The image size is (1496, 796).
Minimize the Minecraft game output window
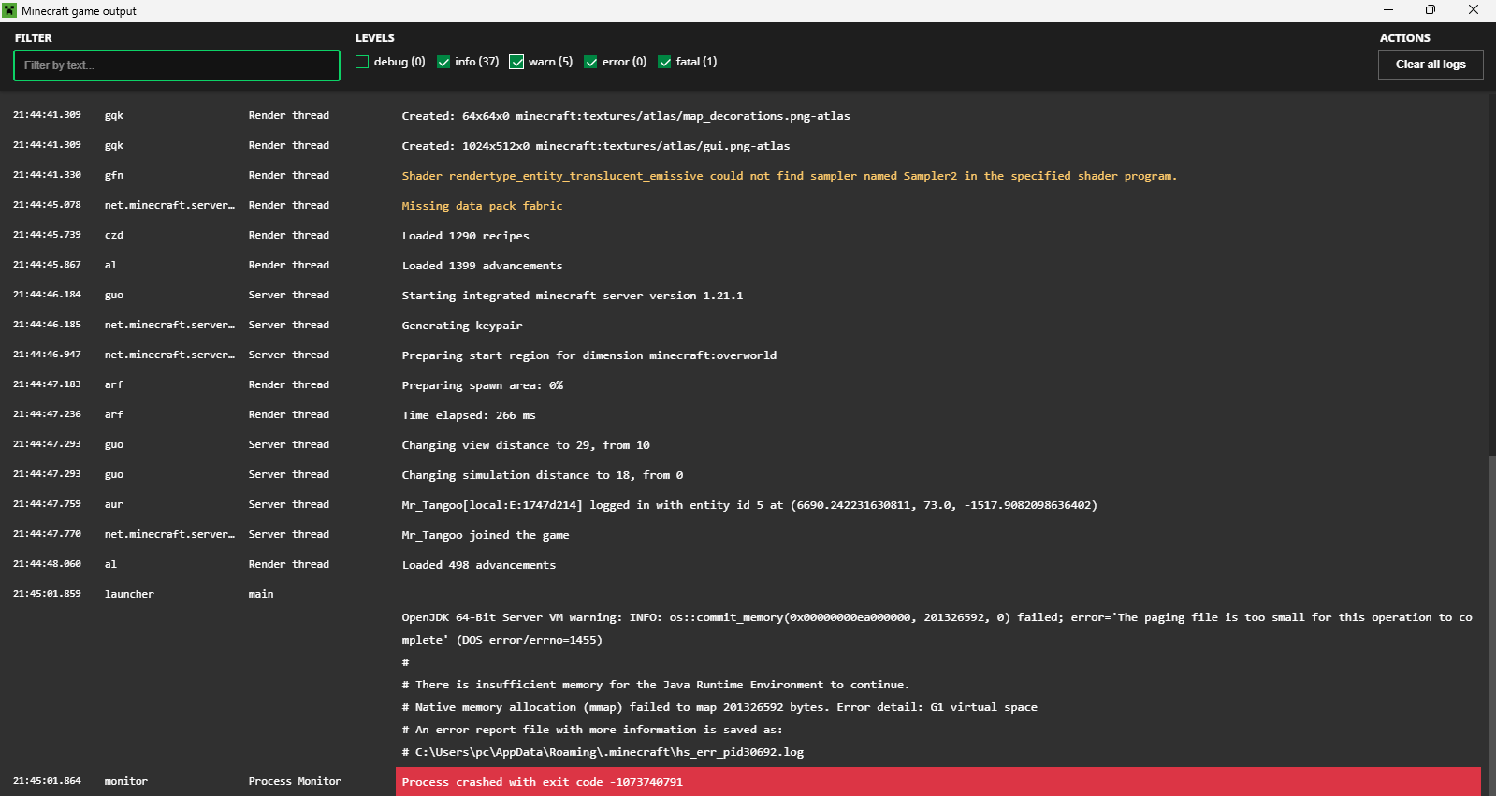pyautogui.click(x=1387, y=10)
